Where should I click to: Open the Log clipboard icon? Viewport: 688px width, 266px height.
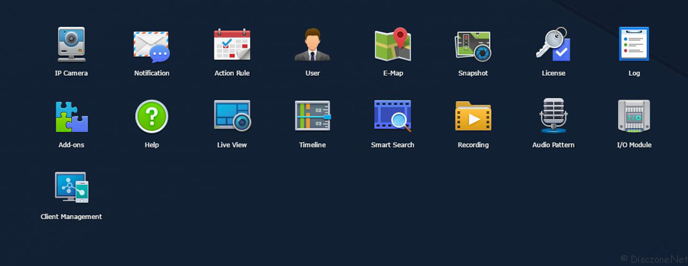point(634,44)
